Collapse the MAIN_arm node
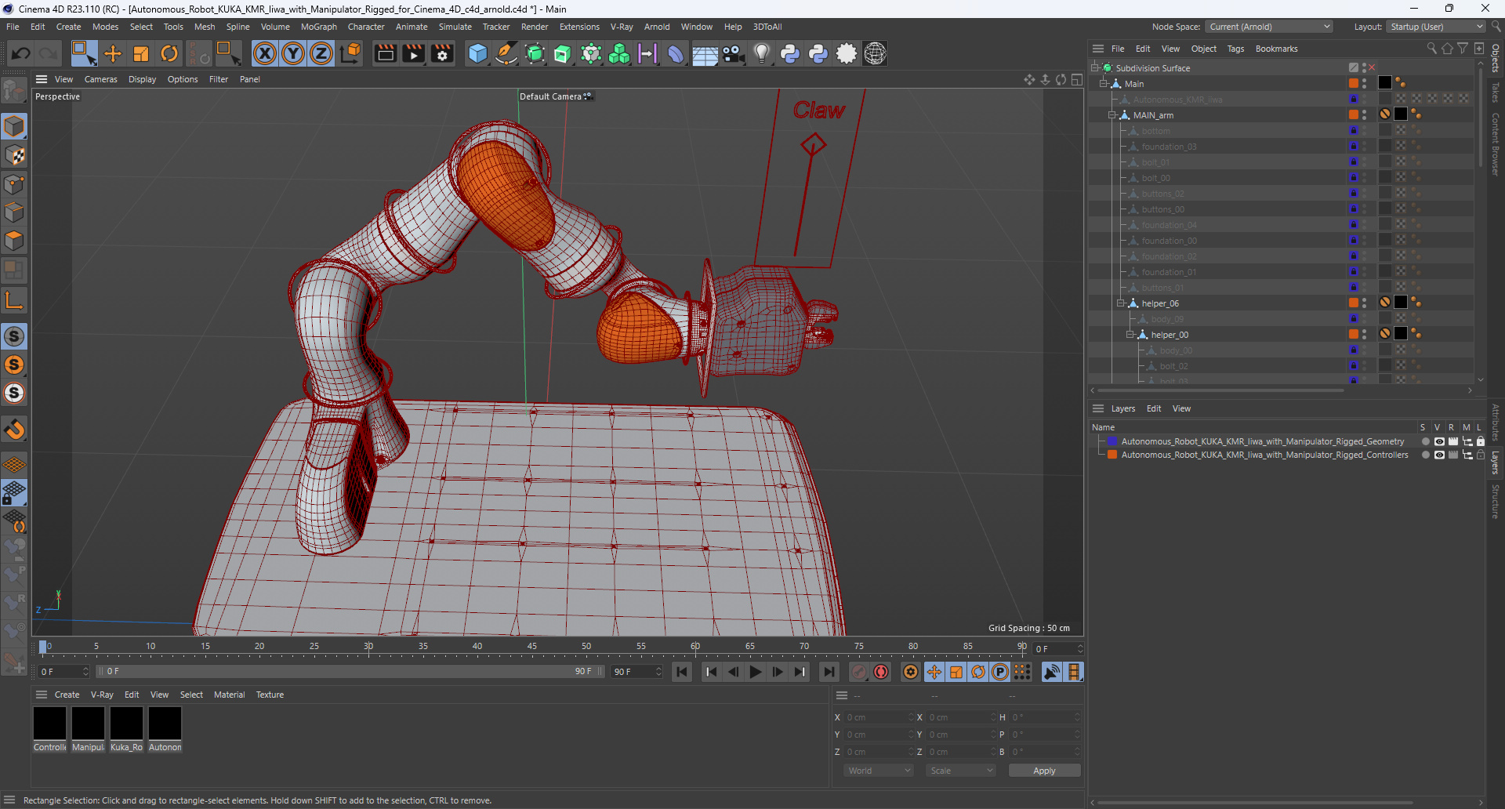1505x809 pixels. click(1112, 115)
